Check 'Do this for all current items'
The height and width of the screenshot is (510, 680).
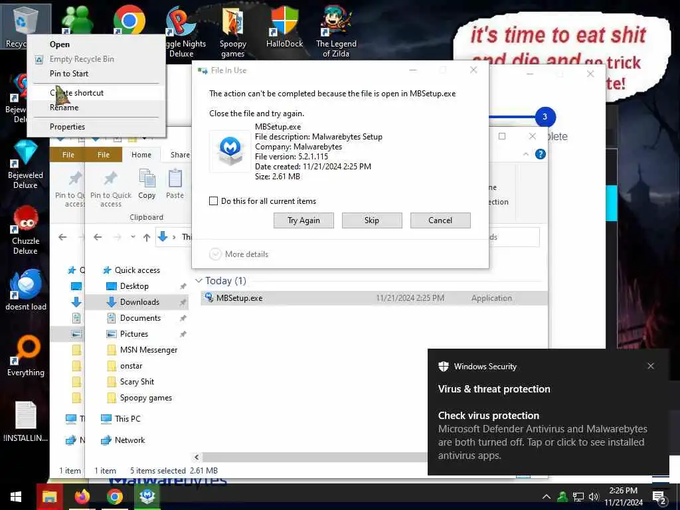[213, 201]
